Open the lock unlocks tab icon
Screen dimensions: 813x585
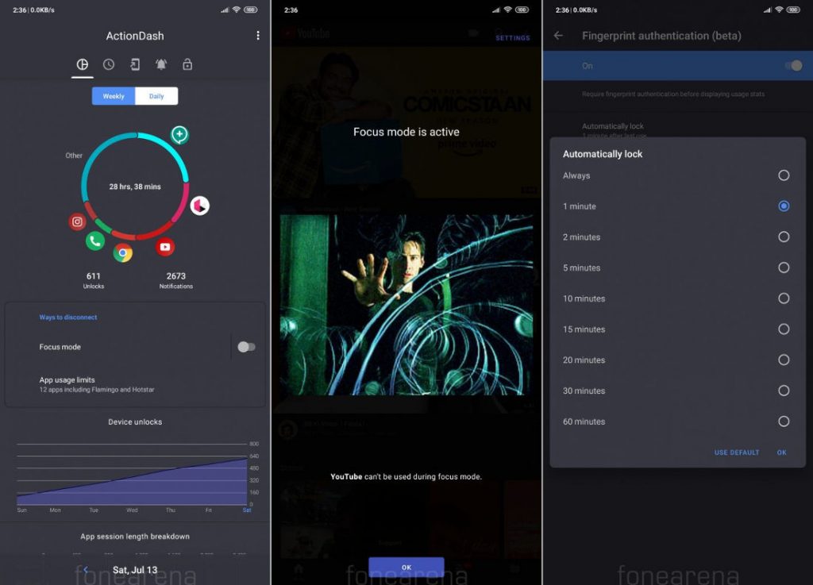pos(187,64)
